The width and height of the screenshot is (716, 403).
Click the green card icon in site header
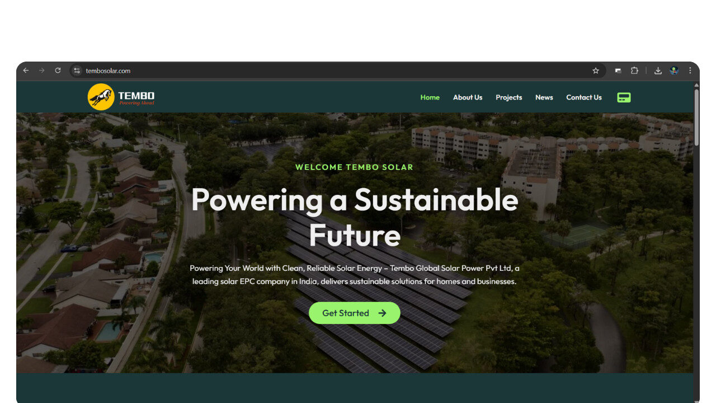(624, 97)
